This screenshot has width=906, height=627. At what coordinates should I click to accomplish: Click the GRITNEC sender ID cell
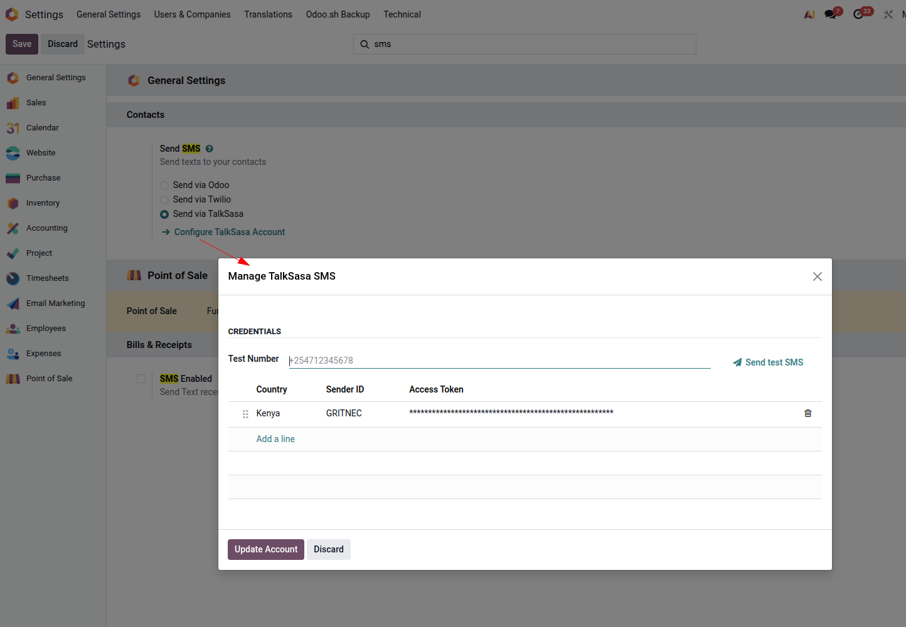344,413
